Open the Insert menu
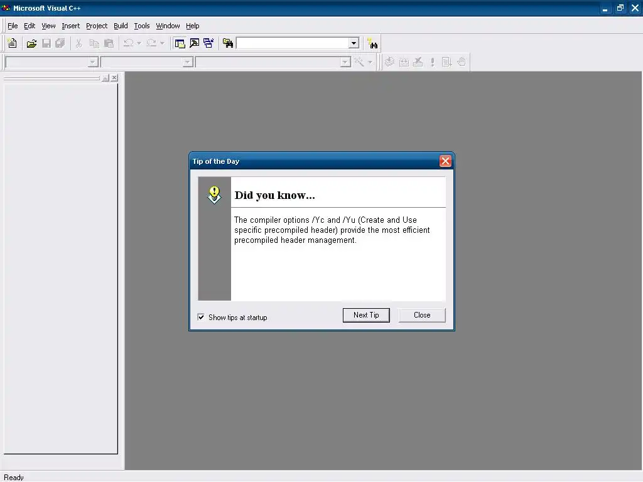 [70, 26]
